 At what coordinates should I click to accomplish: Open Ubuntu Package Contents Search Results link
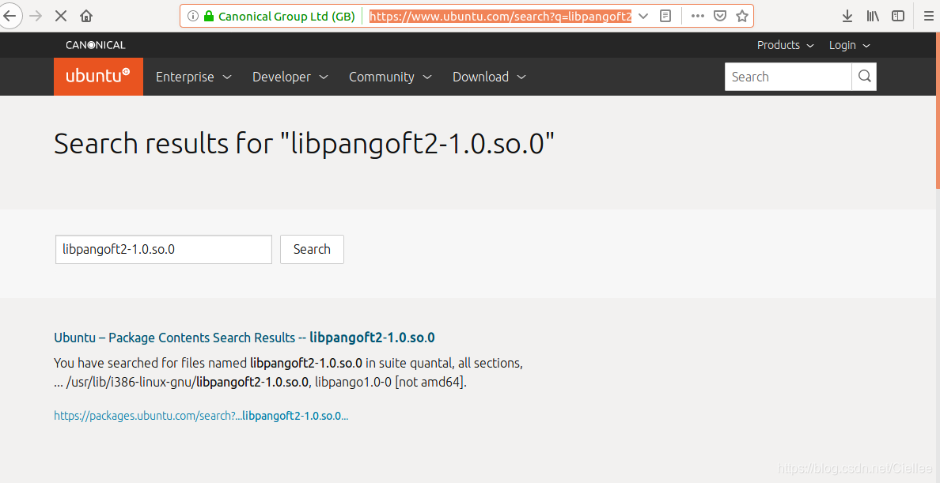pyautogui.click(x=244, y=338)
